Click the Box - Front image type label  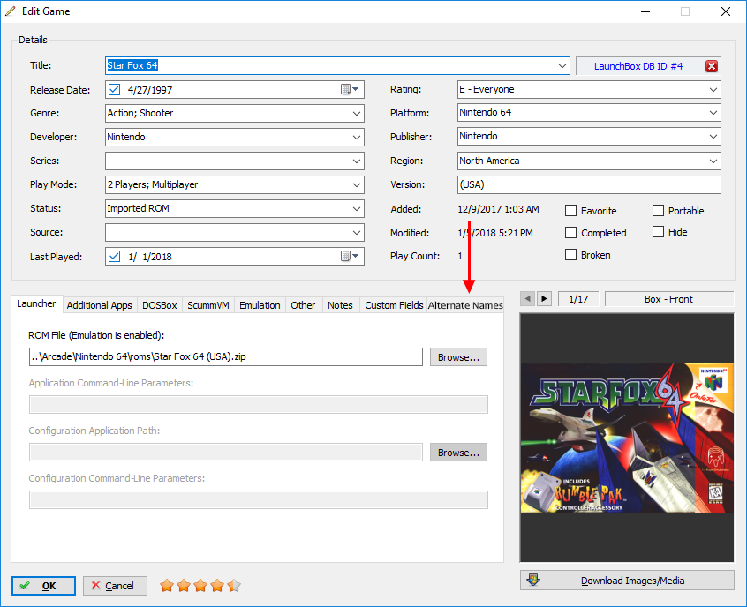(x=669, y=299)
